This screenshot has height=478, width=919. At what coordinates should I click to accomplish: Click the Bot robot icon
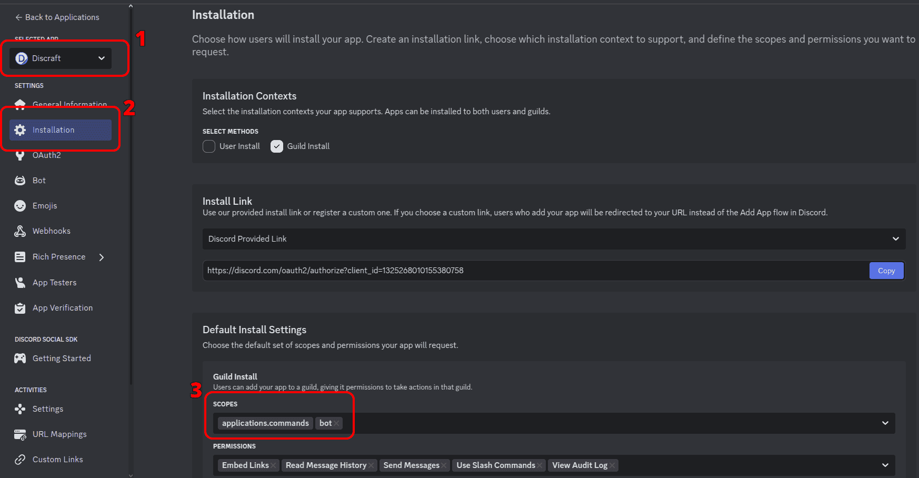click(20, 181)
